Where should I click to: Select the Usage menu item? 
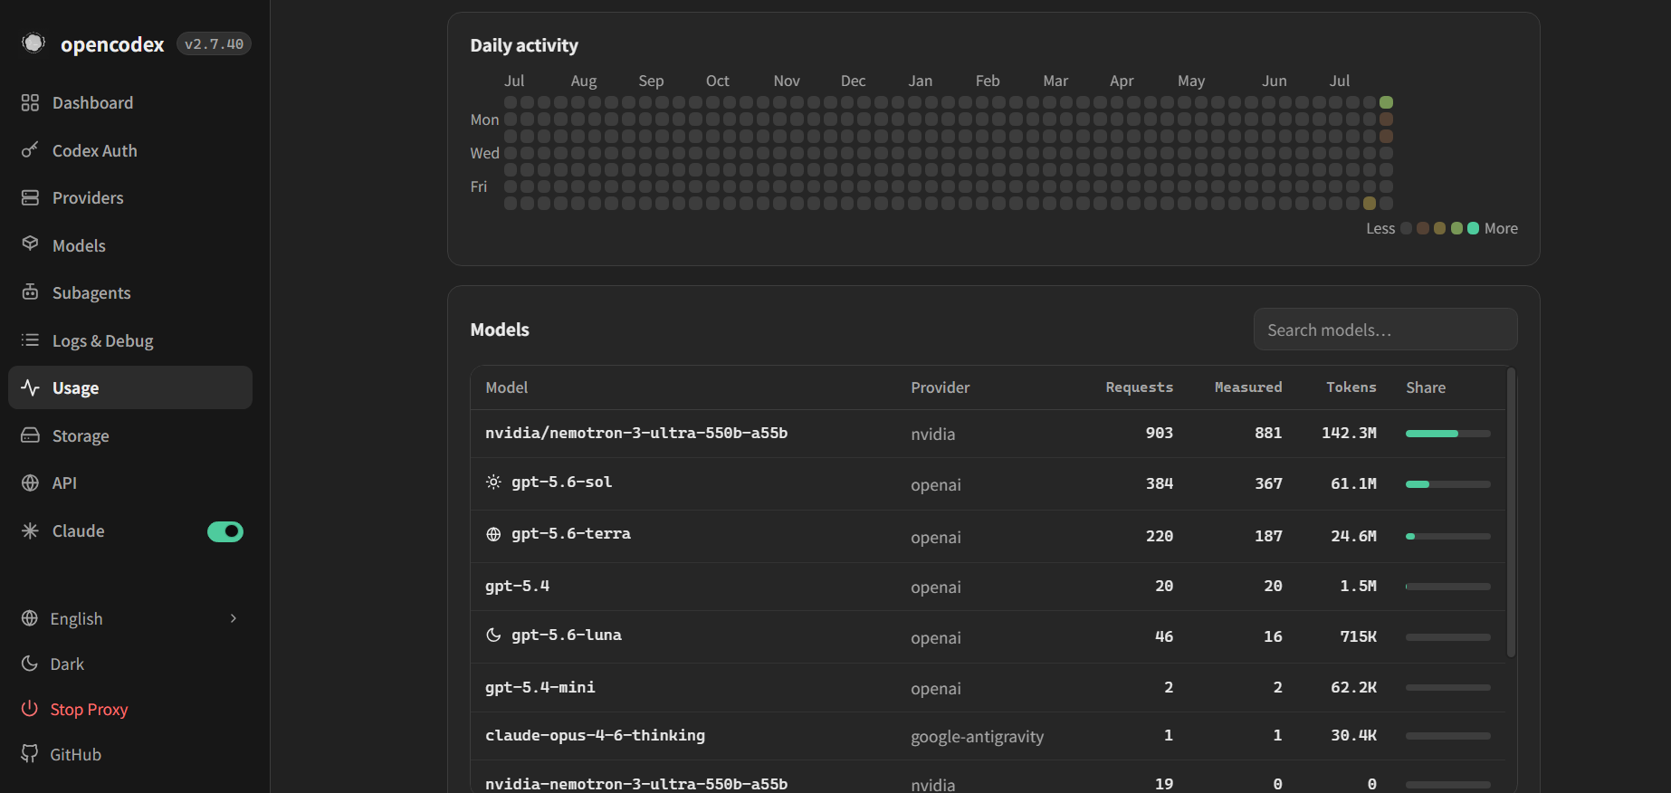(130, 387)
